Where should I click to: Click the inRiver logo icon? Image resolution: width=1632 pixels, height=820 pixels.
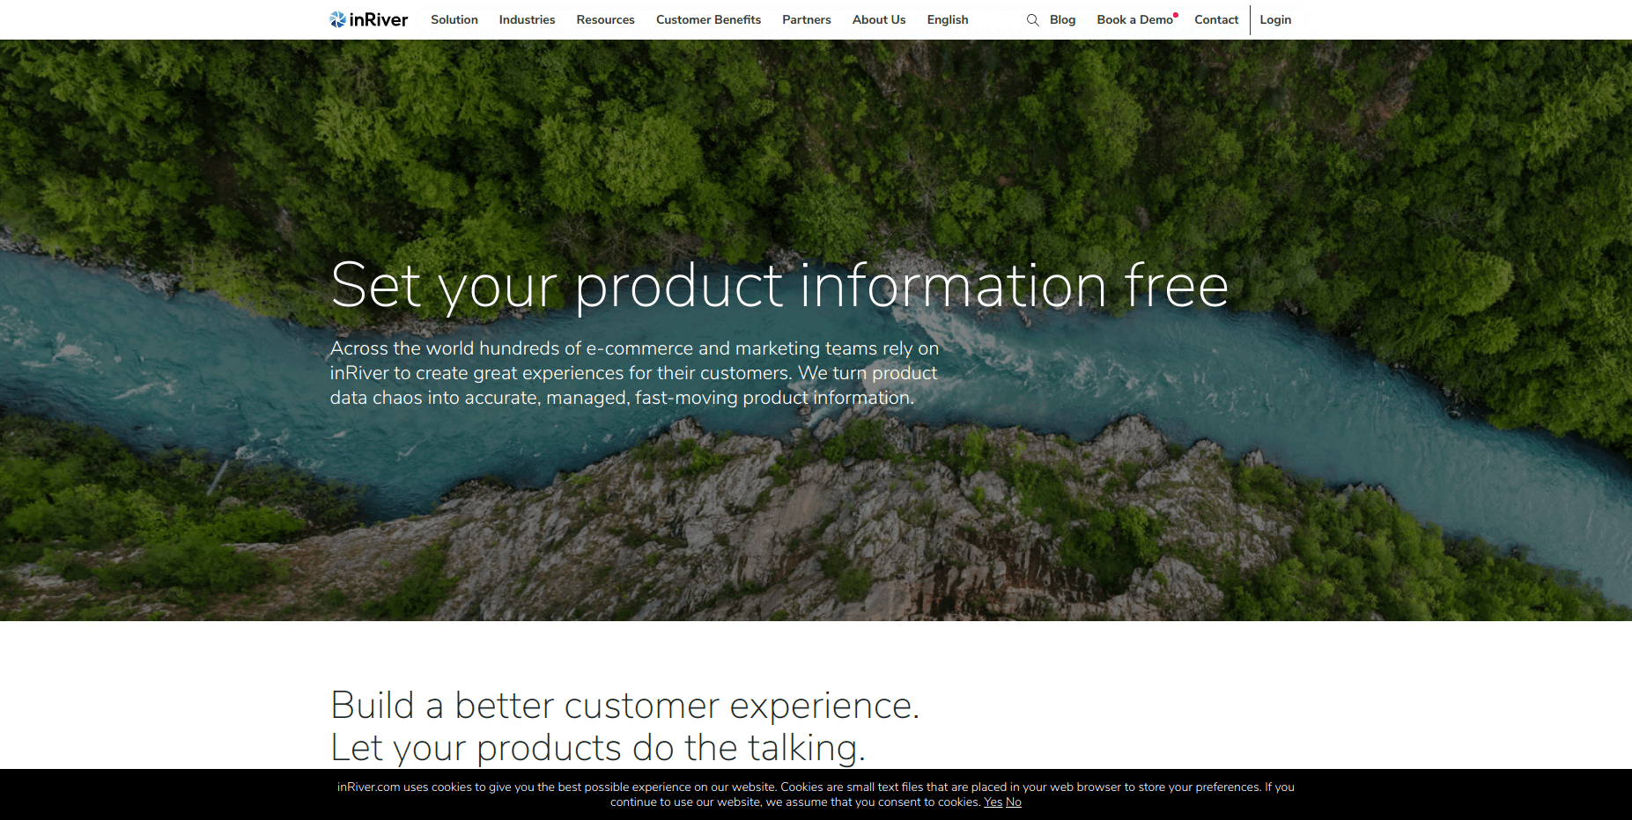(x=338, y=19)
